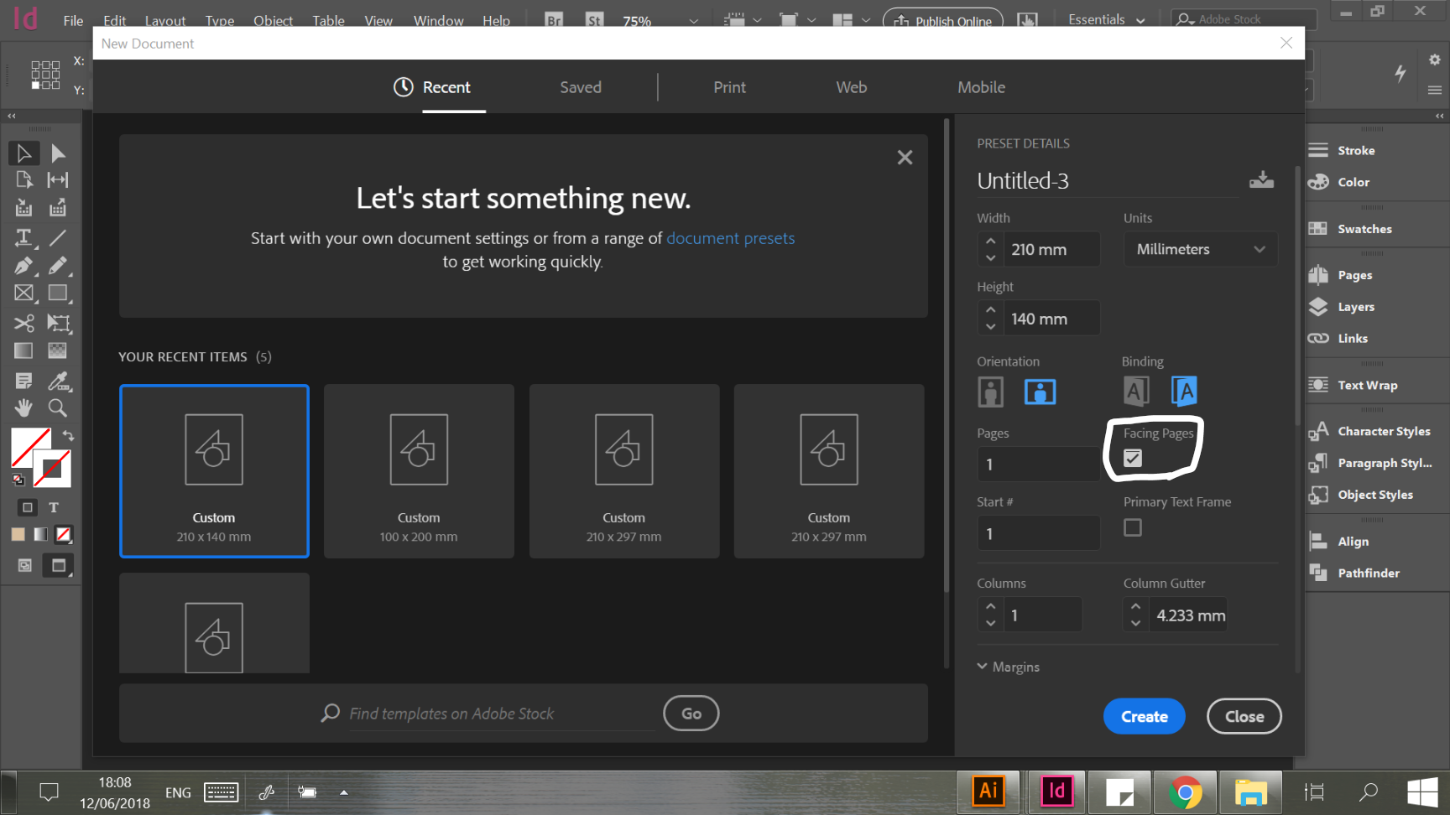Select the Gap tool
The image size is (1450, 815).
pyautogui.click(x=58, y=180)
